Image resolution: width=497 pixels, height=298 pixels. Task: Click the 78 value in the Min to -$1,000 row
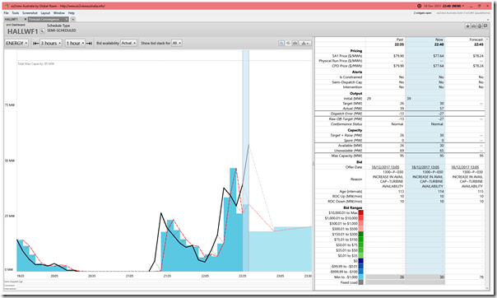point(481,277)
